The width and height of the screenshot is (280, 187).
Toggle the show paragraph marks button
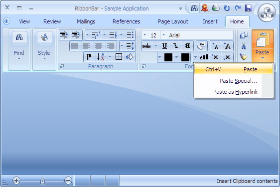tap(89, 57)
